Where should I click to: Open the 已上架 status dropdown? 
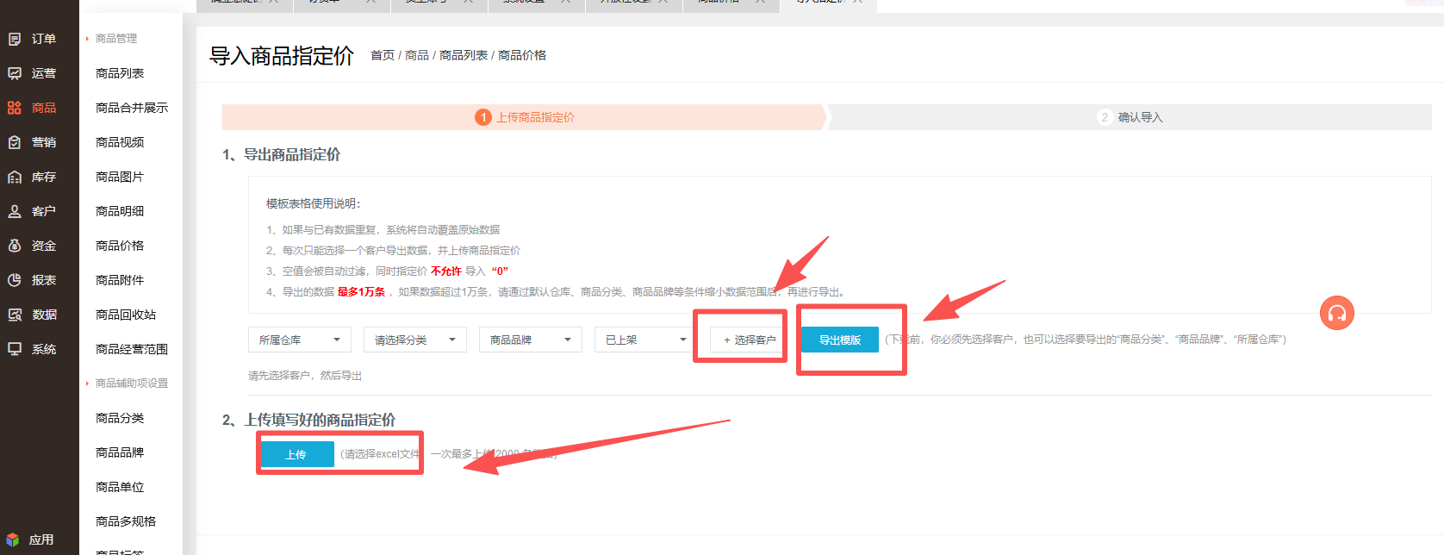coord(646,340)
